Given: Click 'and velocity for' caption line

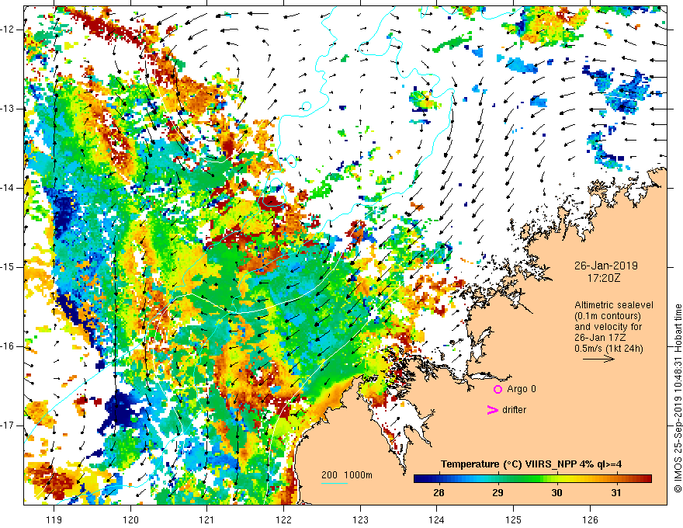Looking at the screenshot, I should coord(608,327).
